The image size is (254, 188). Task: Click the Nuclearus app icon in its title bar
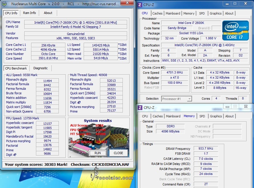click(4, 4)
